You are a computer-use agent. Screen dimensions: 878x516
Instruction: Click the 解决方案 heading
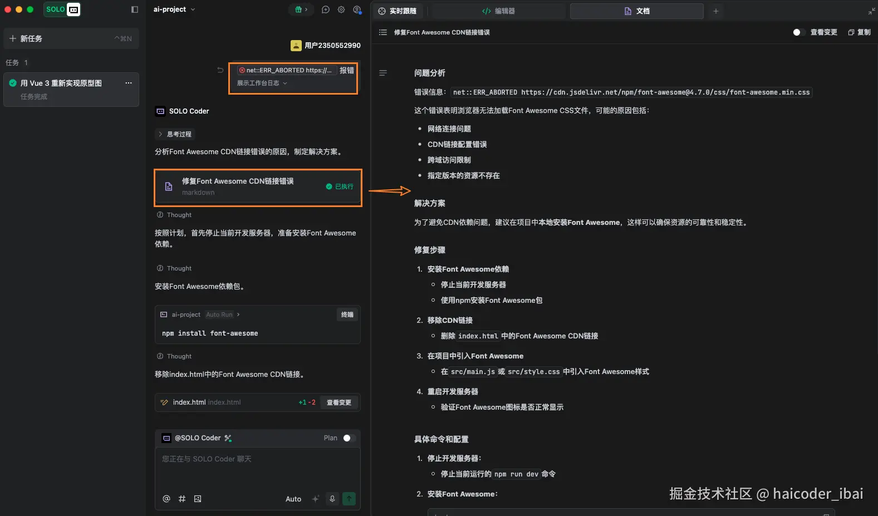(x=430, y=203)
